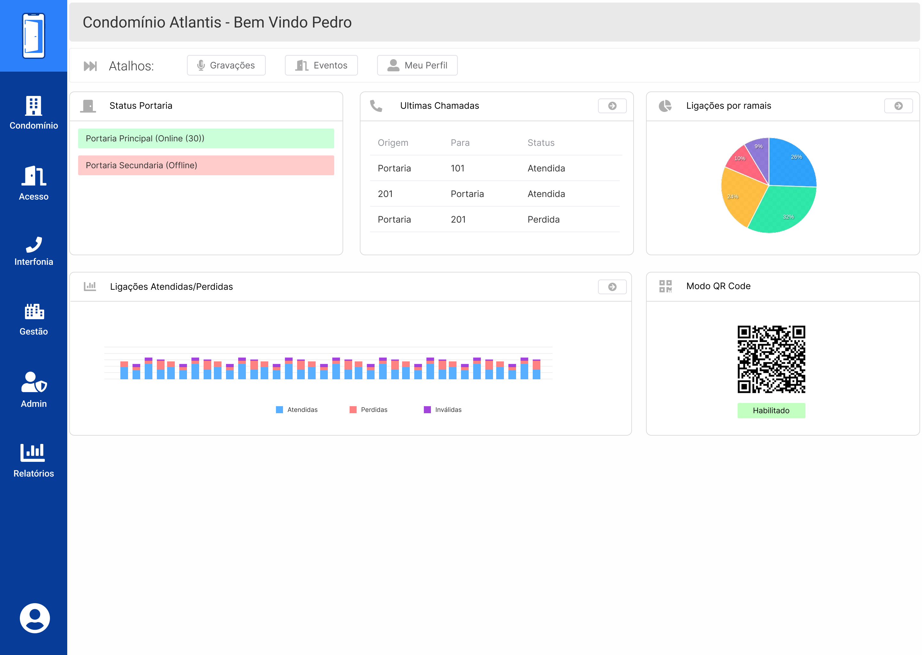Open Relatórios chart icon section
922x655 pixels.
[x=34, y=460]
